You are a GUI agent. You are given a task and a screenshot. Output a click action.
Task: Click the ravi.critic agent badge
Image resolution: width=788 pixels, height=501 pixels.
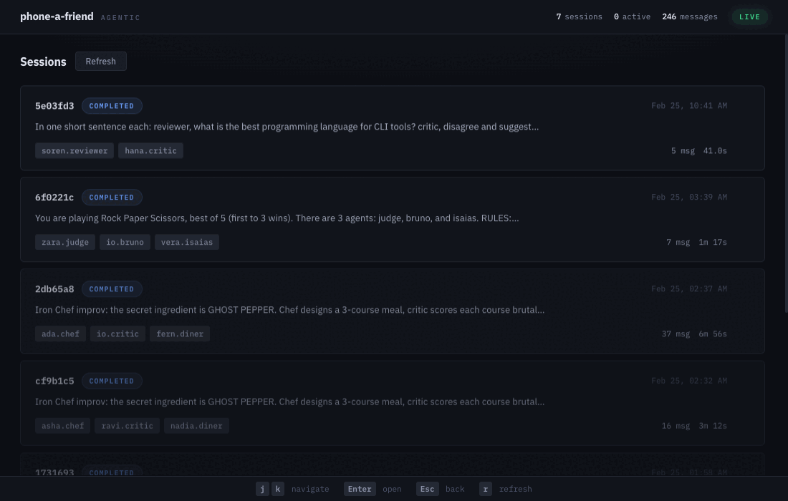[x=127, y=425]
